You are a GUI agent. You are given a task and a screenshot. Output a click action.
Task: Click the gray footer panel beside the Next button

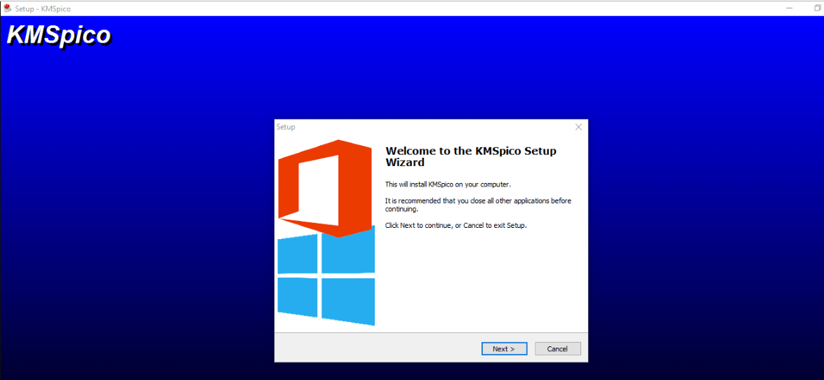(x=379, y=348)
